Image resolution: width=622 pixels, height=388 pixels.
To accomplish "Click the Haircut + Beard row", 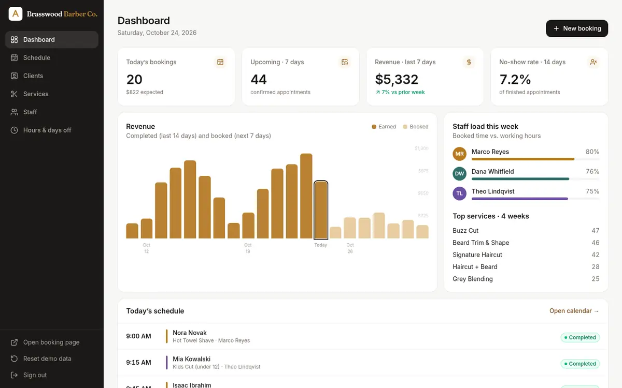I will (526, 267).
